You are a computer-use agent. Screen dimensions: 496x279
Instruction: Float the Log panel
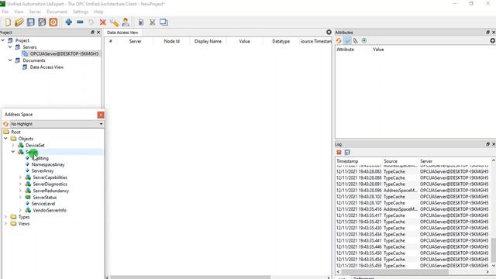[x=487, y=144]
